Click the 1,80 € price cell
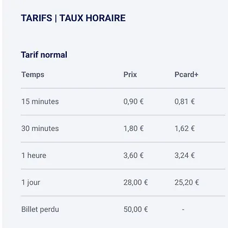Viewport: 228px width, 228px height. pos(134,129)
